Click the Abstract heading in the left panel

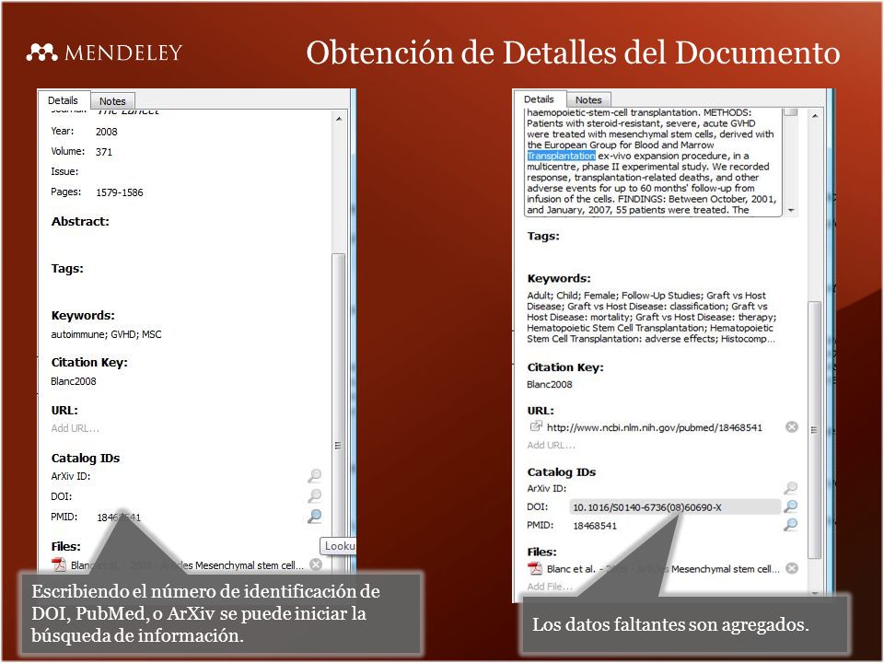(80, 222)
